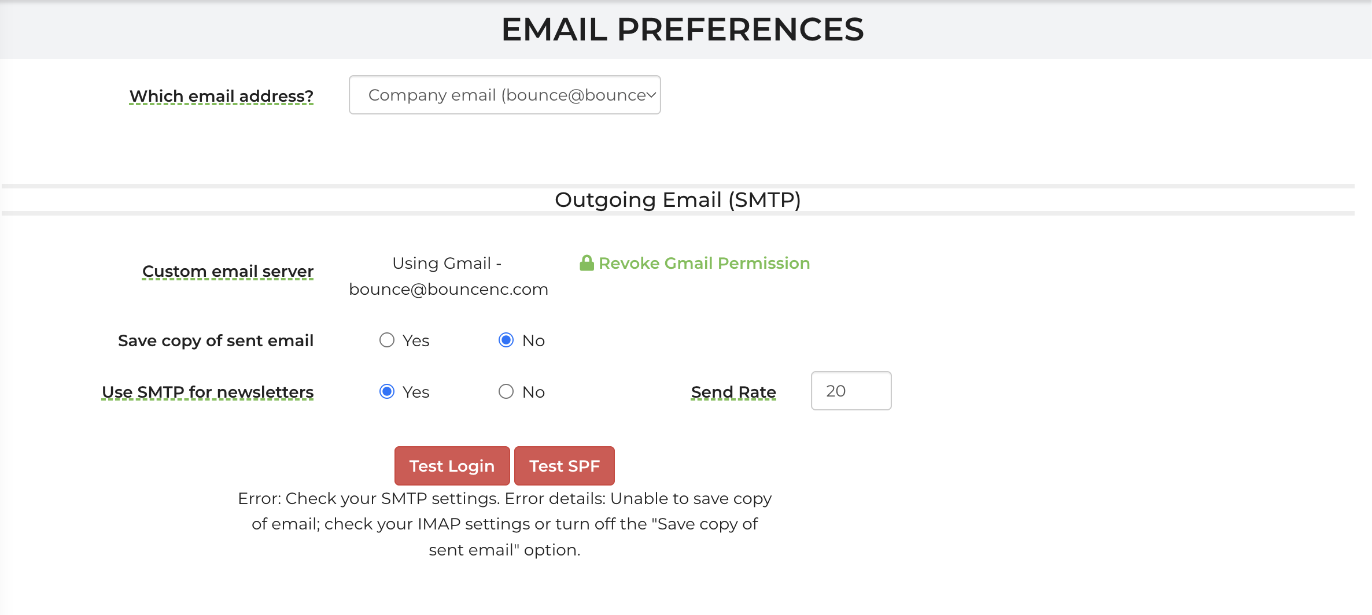Choose No for Use SMTP for newsletters
This screenshot has height=615, width=1372.
point(506,392)
